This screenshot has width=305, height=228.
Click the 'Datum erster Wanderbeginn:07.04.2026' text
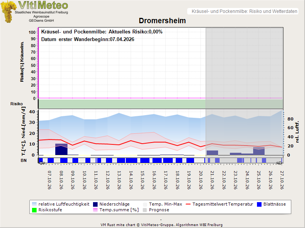[x=88, y=40]
